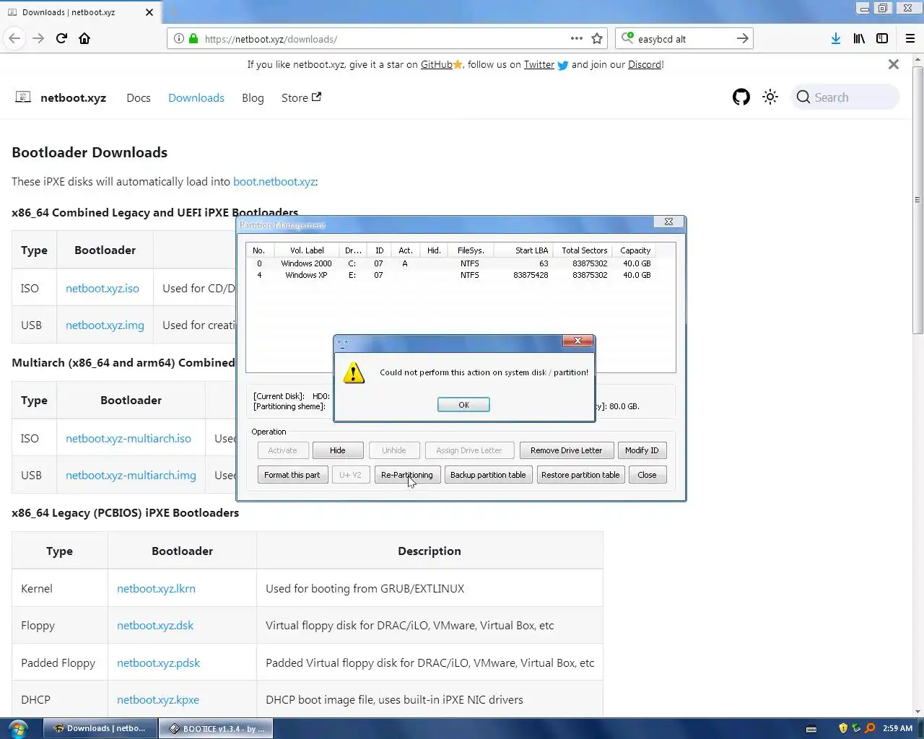This screenshot has width=924, height=739.
Task: Confirm the error dialog with OK
Action: coord(463,405)
